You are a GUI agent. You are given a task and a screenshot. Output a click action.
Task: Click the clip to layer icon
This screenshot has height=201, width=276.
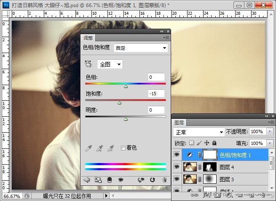tap(110, 180)
